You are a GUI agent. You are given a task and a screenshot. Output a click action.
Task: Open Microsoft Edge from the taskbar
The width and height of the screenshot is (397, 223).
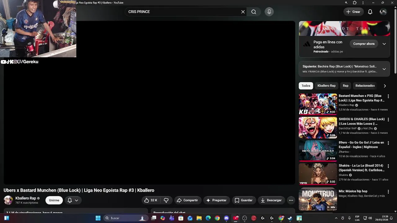tap(208, 218)
